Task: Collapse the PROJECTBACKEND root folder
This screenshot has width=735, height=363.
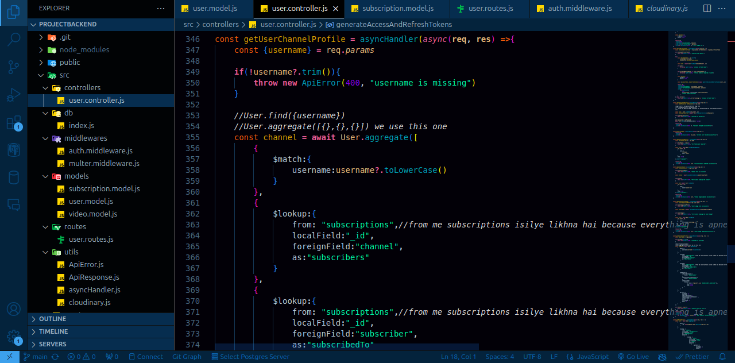Action: click(34, 24)
